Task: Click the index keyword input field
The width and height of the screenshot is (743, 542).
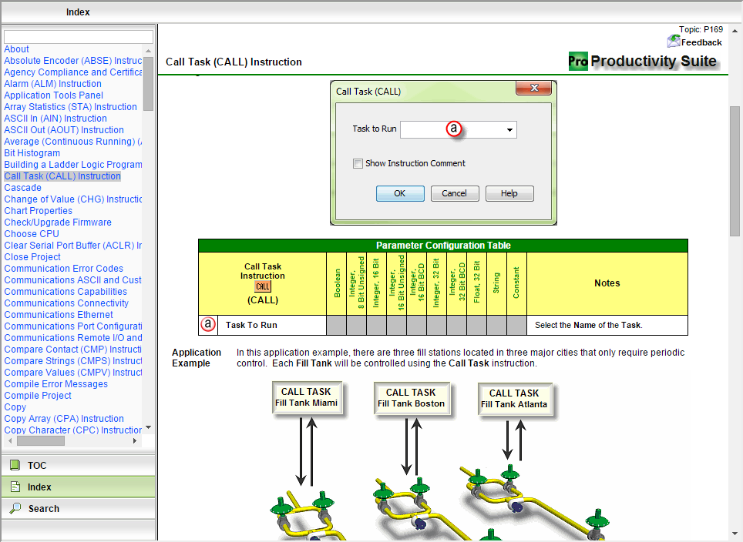Action: tap(79, 37)
